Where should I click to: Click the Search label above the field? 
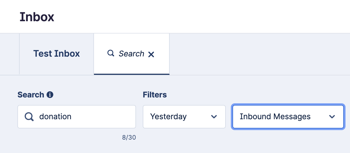point(31,95)
